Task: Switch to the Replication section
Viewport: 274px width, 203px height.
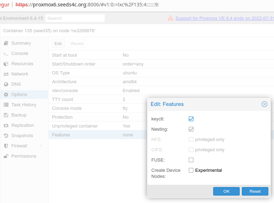Action: coord(23,125)
